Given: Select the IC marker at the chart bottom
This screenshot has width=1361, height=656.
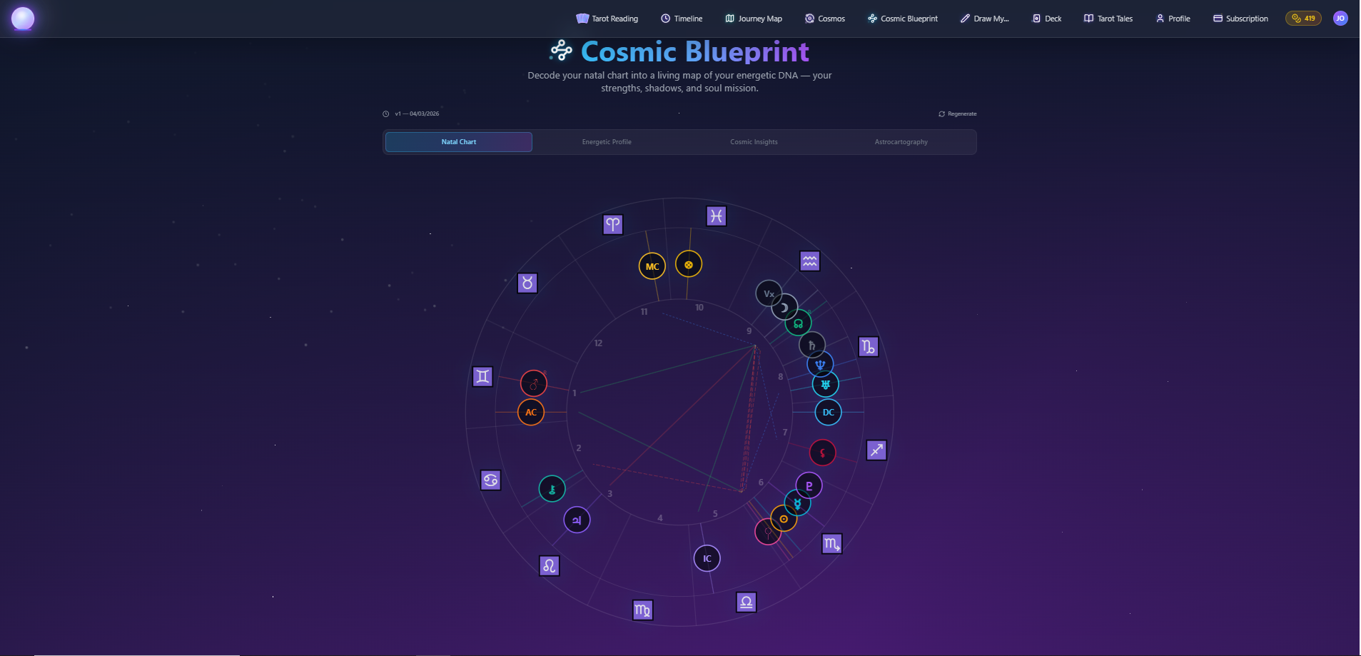Looking at the screenshot, I should (706, 558).
